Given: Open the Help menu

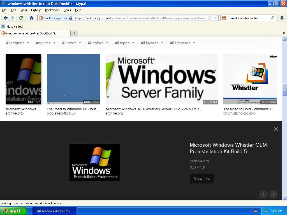Looking at the screenshot, I should point(78,10).
